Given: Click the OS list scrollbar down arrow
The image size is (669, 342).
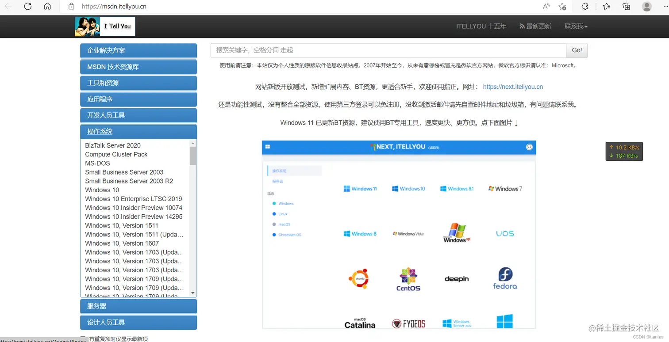Looking at the screenshot, I should pos(193,293).
